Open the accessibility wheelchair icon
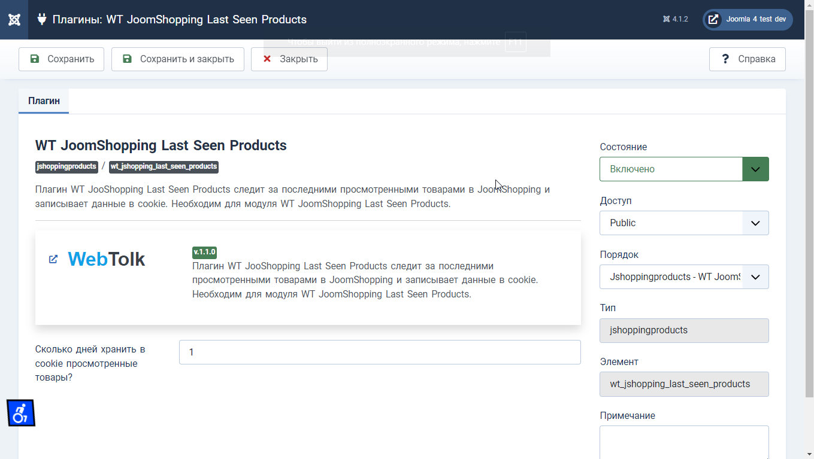The image size is (814, 459). (20, 413)
